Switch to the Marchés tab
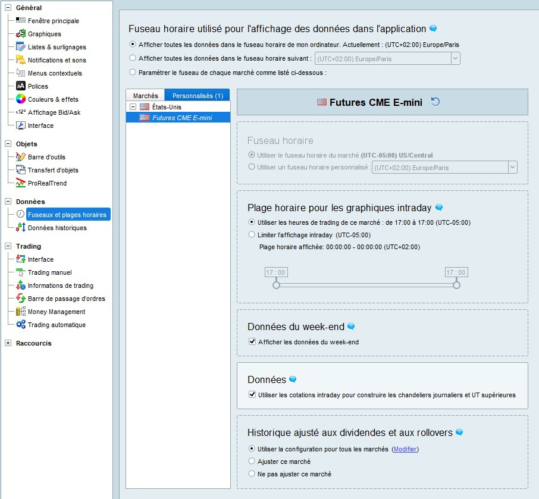 pos(145,96)
